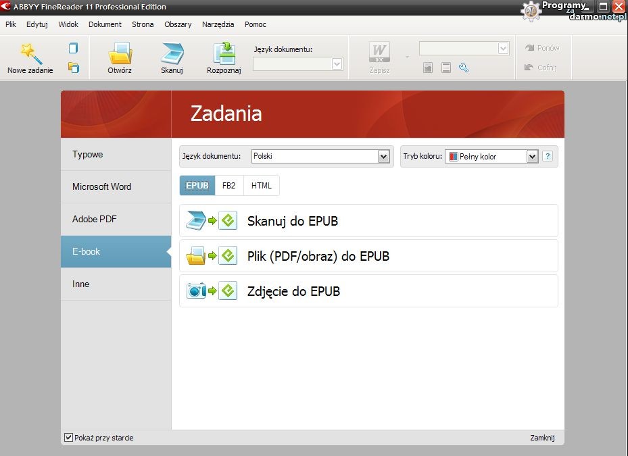Screen dimensions: 628x456
Task: Click the Rozpoznaj recognize icon
Action: click(224, 54)
